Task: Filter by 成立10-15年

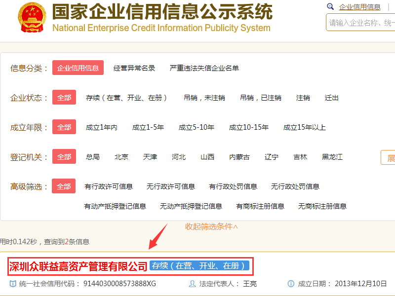Action: 249,127
